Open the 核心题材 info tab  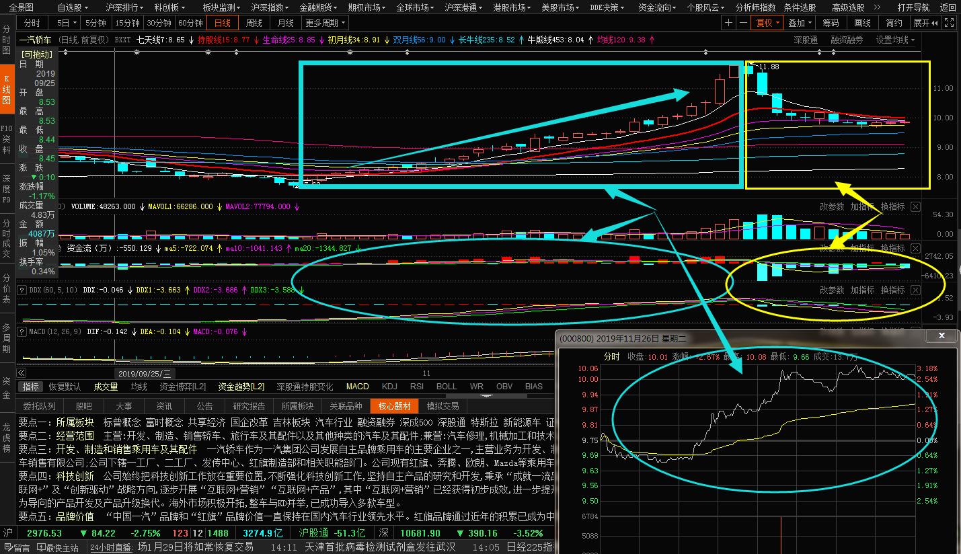click(x=394, y=406)
